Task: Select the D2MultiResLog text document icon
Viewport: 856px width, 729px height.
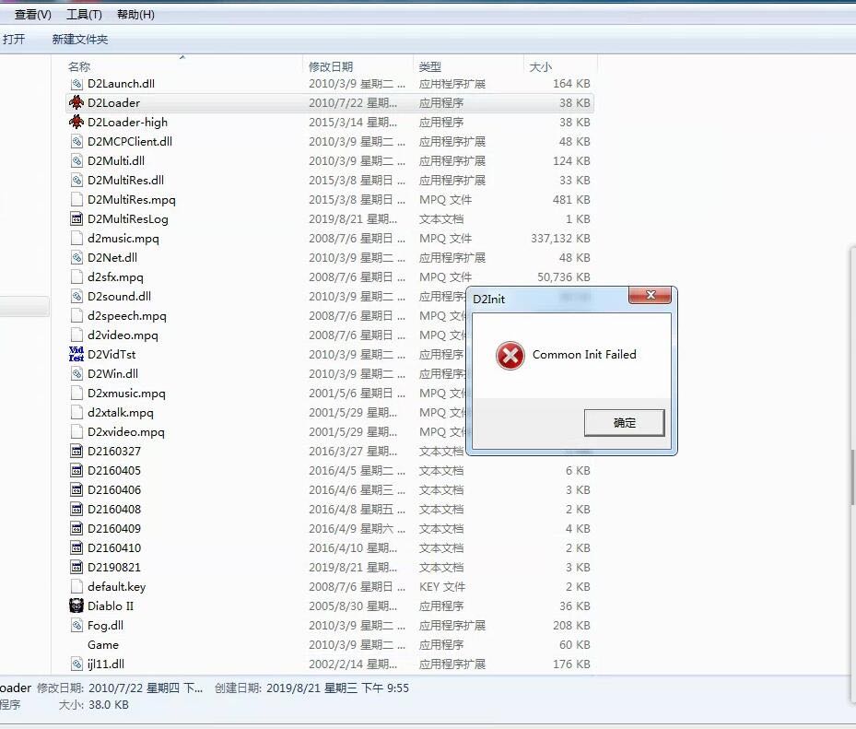Action: (76, 219)
